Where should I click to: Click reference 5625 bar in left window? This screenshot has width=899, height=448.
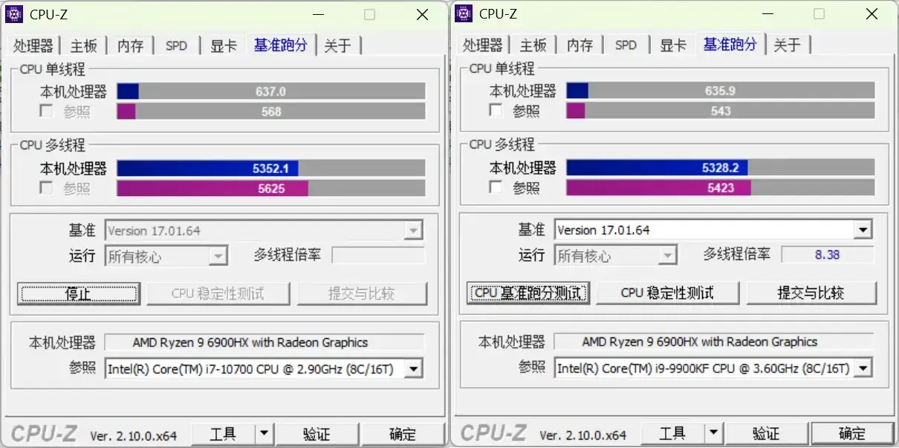point(271,189)
